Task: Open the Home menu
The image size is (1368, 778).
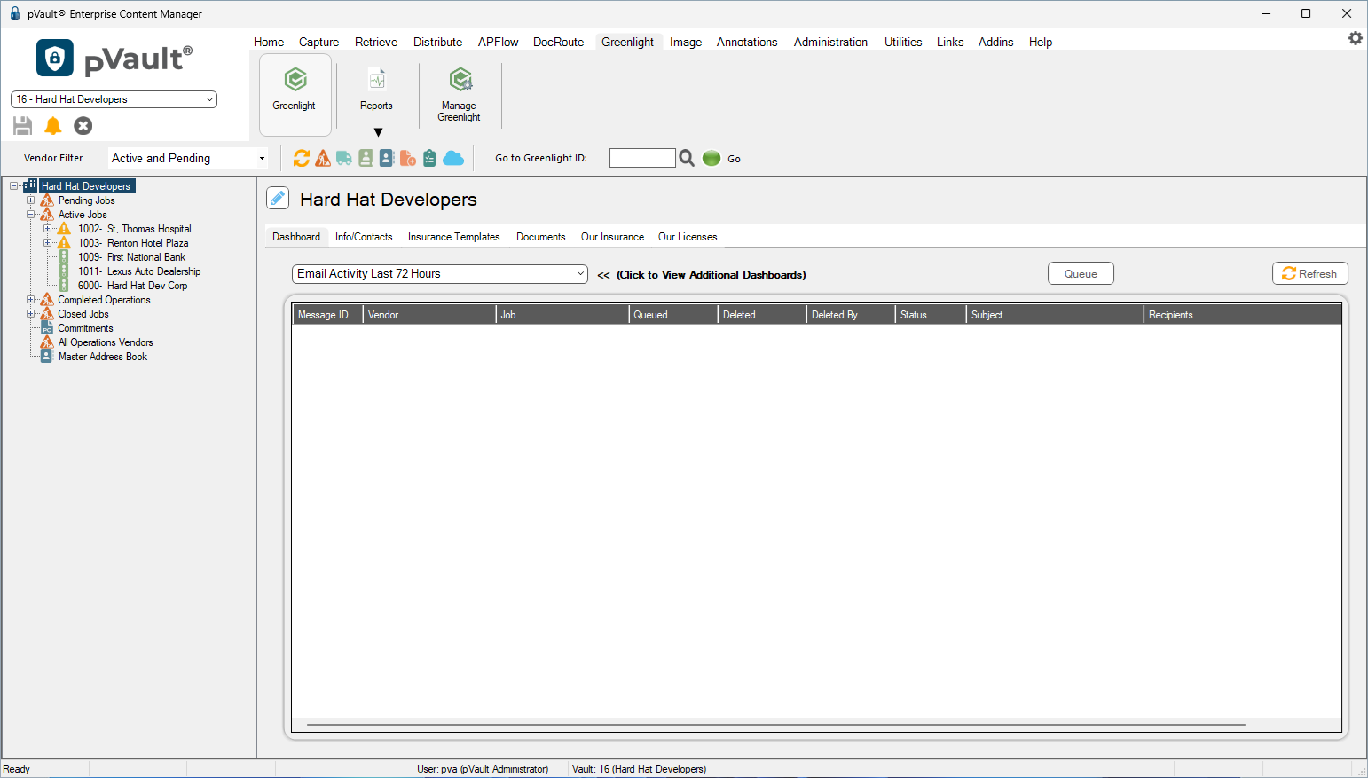Action: [269, 42]
